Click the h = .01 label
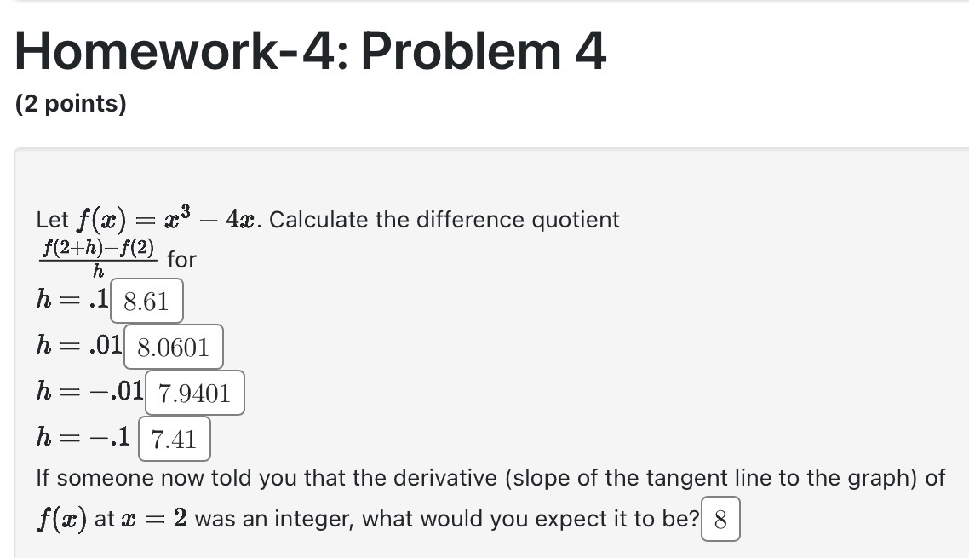This screenshot has width=969, height=558. pyautogui.click(x=79, y=344)
